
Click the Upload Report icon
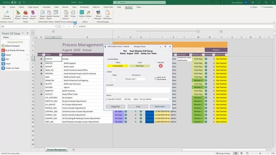[49, 12]
